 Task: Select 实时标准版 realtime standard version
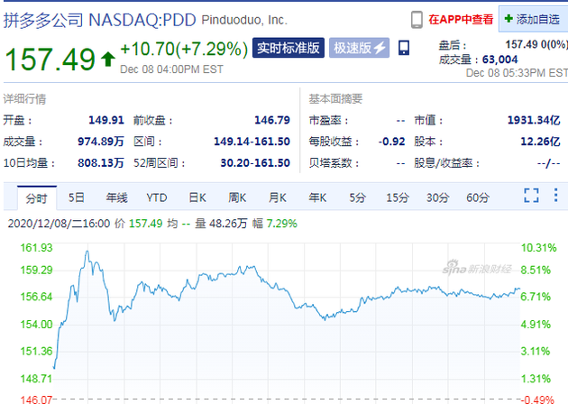click(x=289, y=48)
